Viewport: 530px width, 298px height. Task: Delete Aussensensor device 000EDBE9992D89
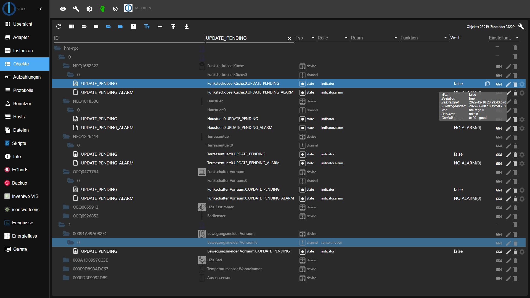tap(515, 278)
